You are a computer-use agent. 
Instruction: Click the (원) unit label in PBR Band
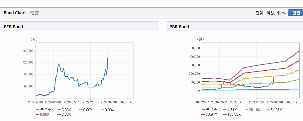click(x=200, y=39)
